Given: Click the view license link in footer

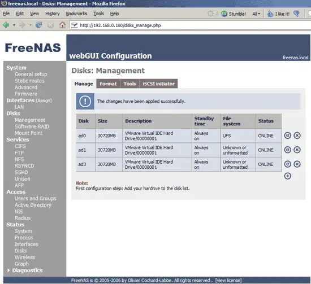Looking at the screenshot, I should click(228, 281).
